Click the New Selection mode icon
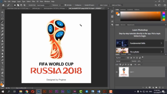167x94 pixels. click(x=15, y=5)
